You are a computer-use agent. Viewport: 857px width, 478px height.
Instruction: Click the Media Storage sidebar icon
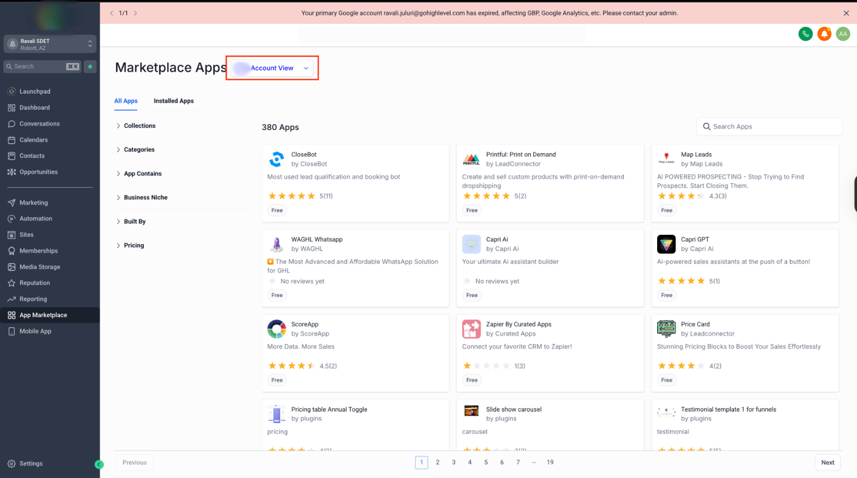pyautogui.click(x=12, y=267)
